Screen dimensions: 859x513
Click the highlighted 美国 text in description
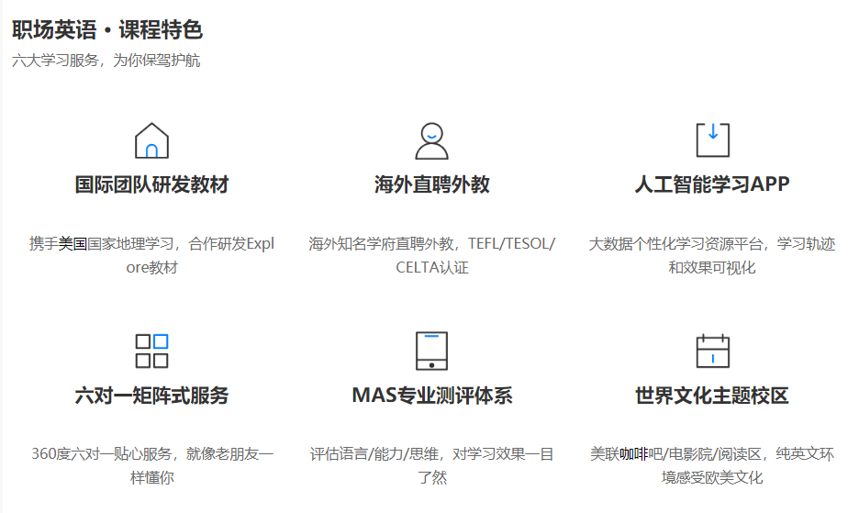click(73, 244)
